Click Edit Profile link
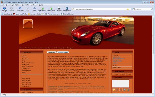This screenshot has width=155, height=97. 117,57
